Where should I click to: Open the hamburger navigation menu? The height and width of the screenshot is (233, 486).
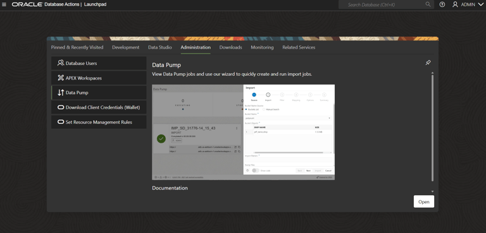(x=4, y=4)
